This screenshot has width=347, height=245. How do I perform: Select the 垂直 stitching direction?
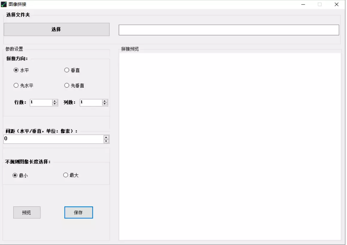tap(72, 70)
